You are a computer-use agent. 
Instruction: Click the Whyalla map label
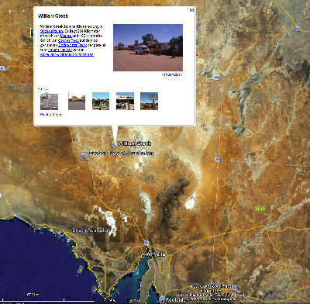[156, 254]
